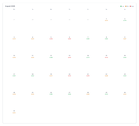Click greyed-out day 27 from previous month

14,19
